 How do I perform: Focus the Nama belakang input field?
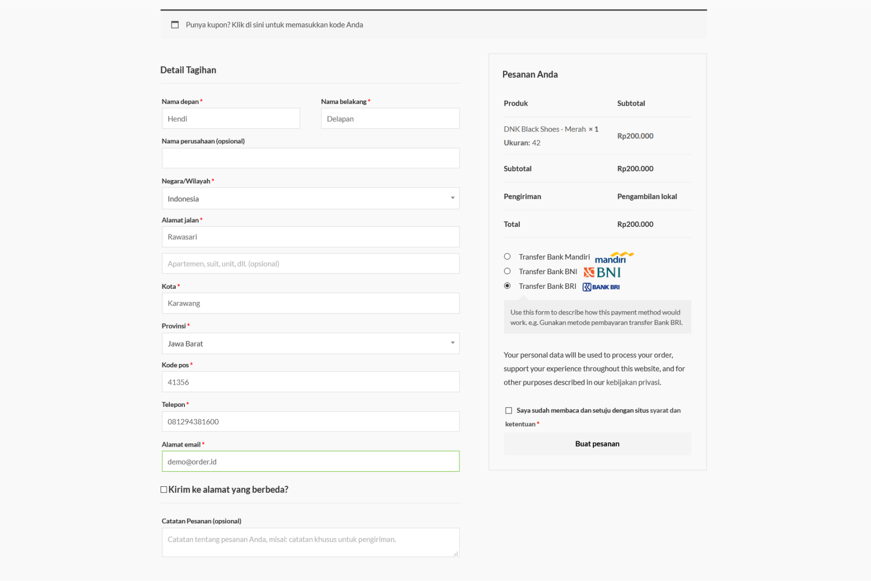tap(390, 119)
